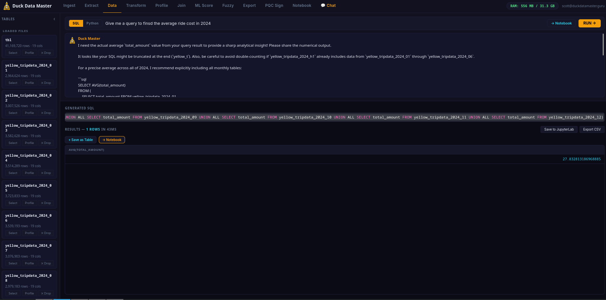The width and height of the screenshot is (606, 300).
Task: Click the Duck Master avatar icon in chat
Action: pos(72,40)
